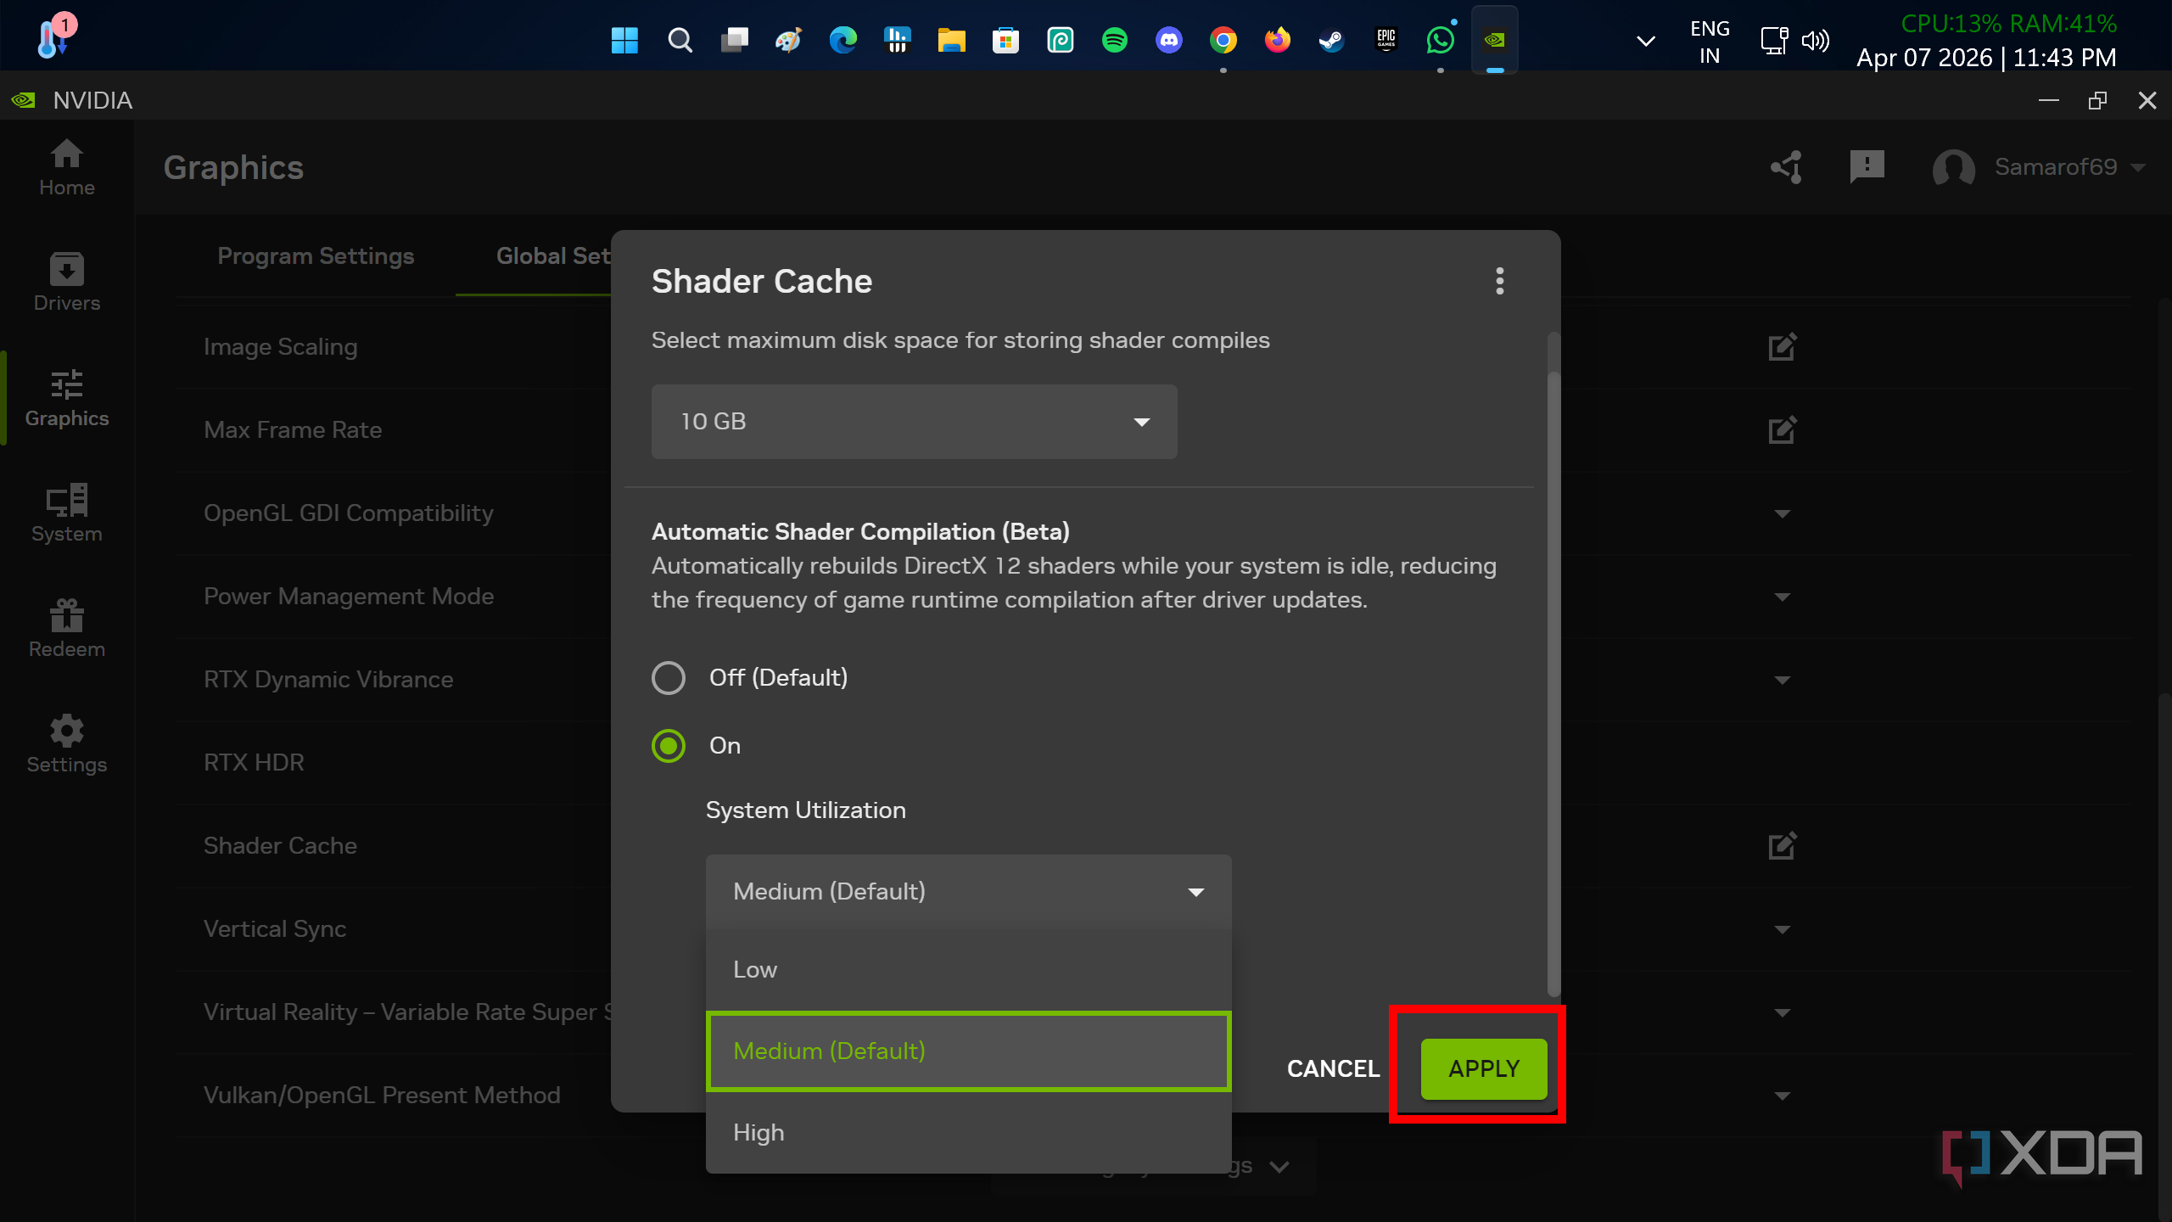The image size is (2172, 1222).
Task: Expand the Power Management Mode dropdown arrow
Action: tap(1783, 597)
